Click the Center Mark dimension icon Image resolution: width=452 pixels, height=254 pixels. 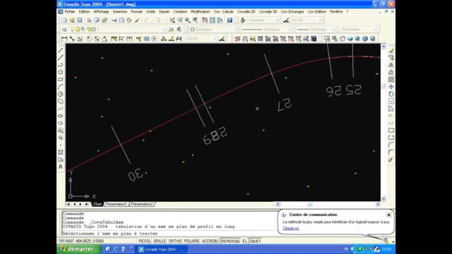[154, 39]
